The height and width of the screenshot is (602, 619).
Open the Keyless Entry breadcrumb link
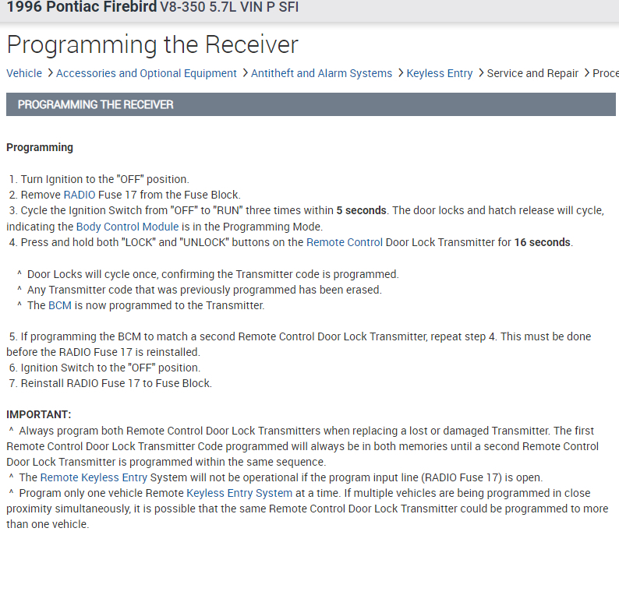[x=440, y=73]
